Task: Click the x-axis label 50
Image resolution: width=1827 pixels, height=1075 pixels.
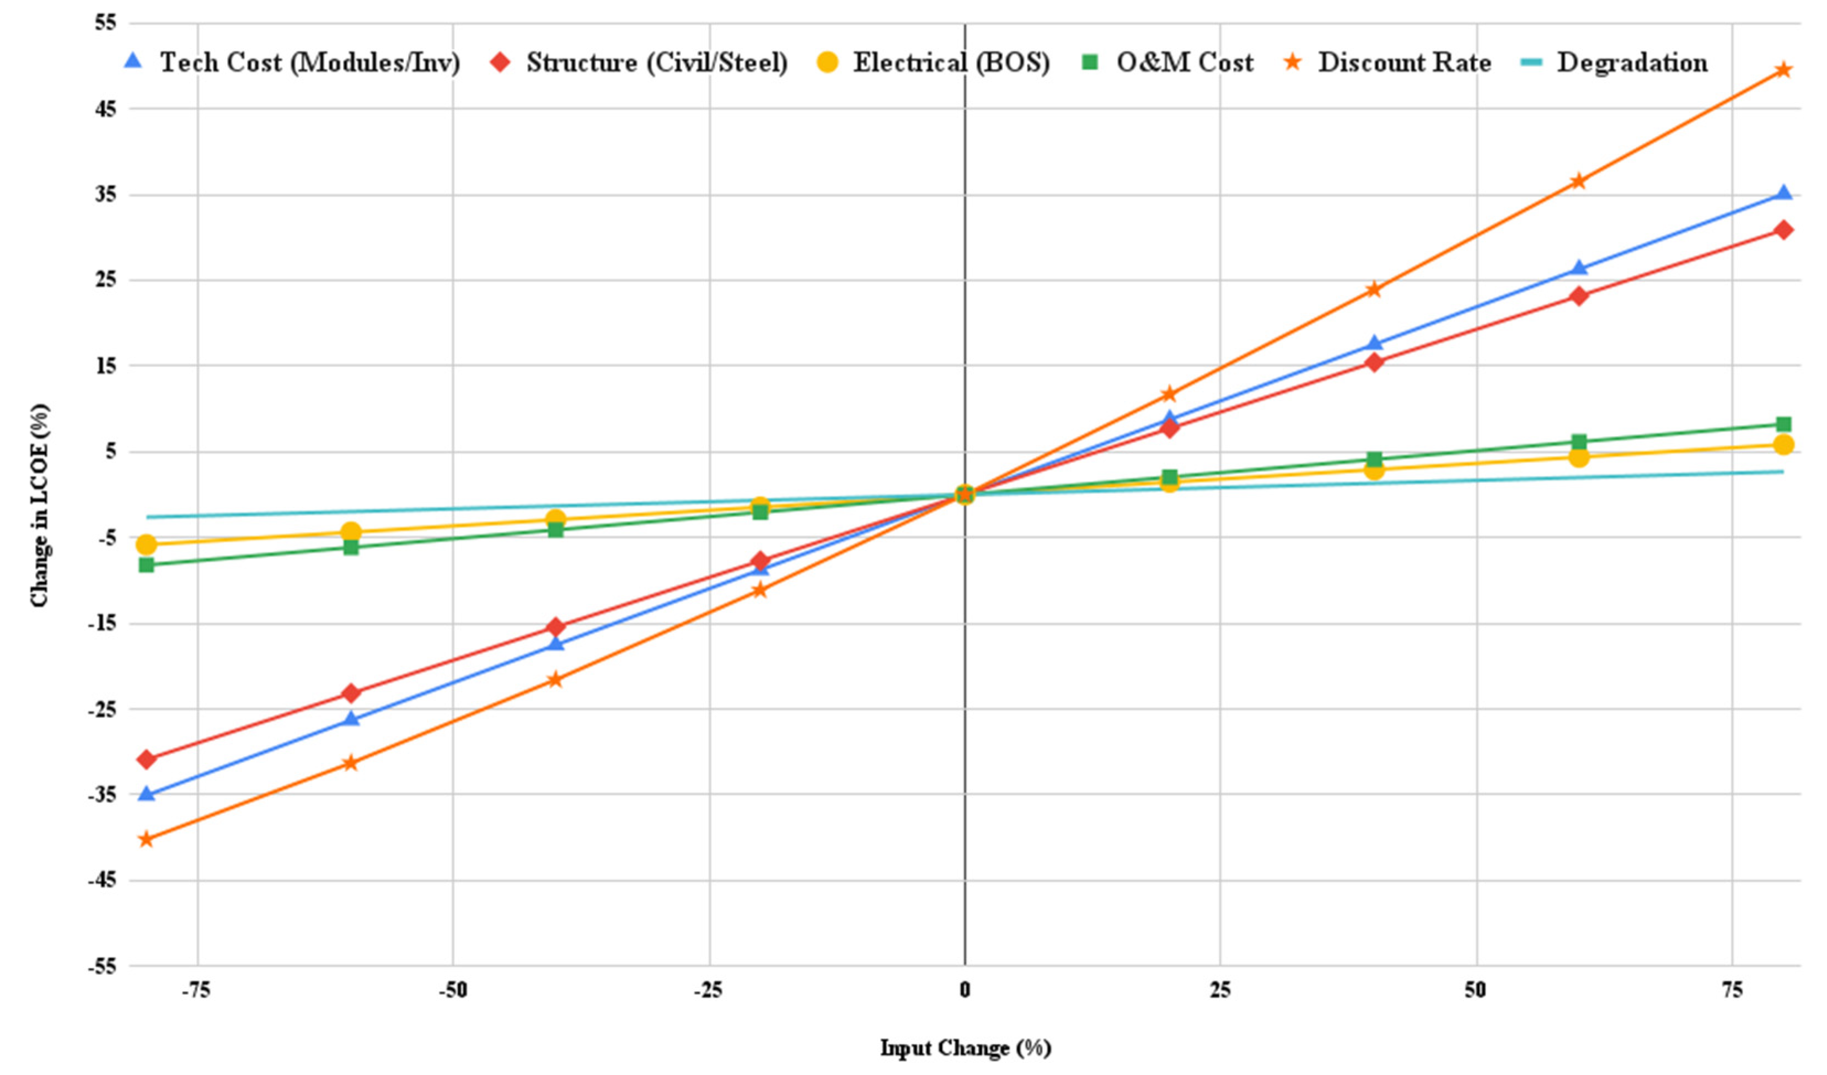Action: point(1475,990)
